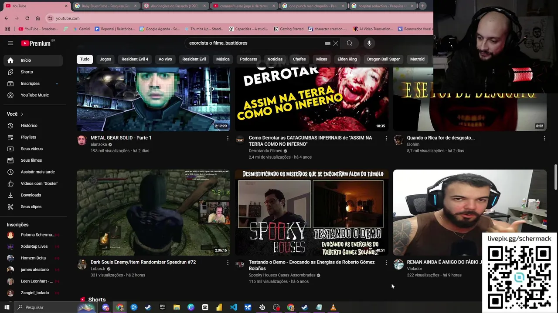Viewport: 558px width, 313px height.
Task: Open options menu for Como Derrotar video
Action: 386,138
